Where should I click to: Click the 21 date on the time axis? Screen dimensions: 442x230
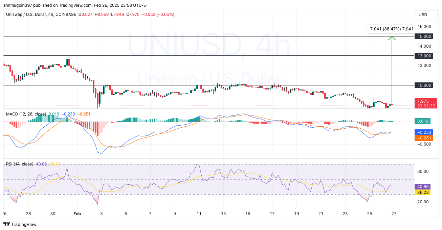(321, 213)
